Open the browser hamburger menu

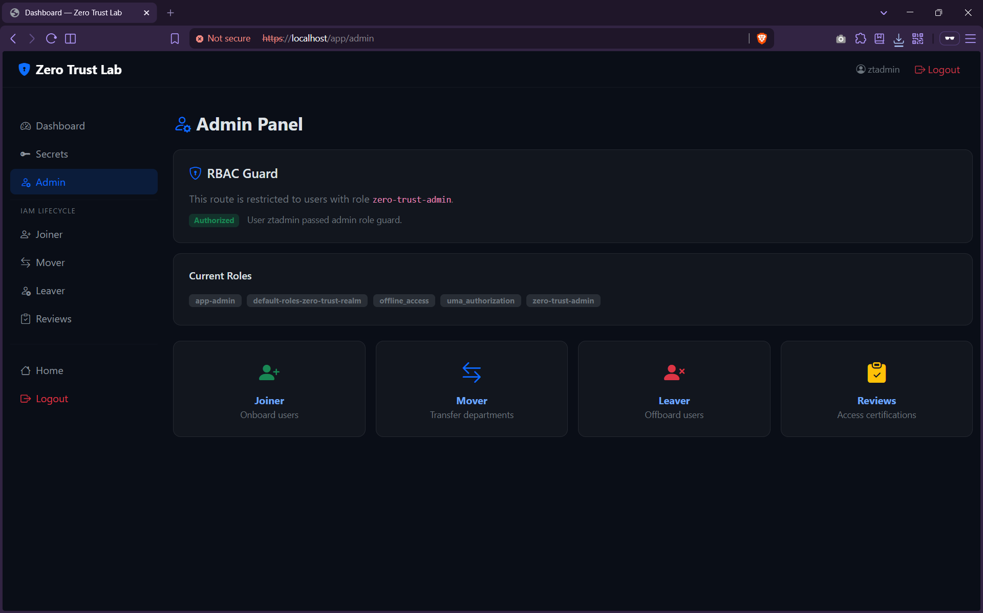pyautogui.click(x=970, y=38)
